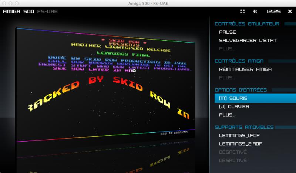Click the macOS red close window button

(x=4, y=3)
